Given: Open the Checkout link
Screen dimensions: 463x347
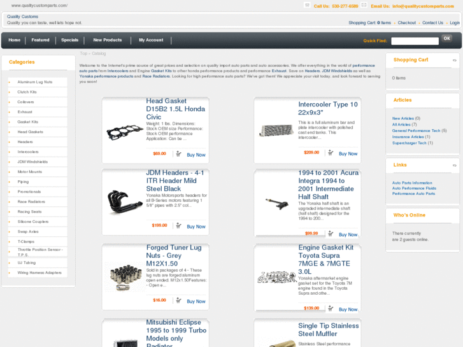Looking at the screenshot, I should pyautogui.click(x=406, y=23).
